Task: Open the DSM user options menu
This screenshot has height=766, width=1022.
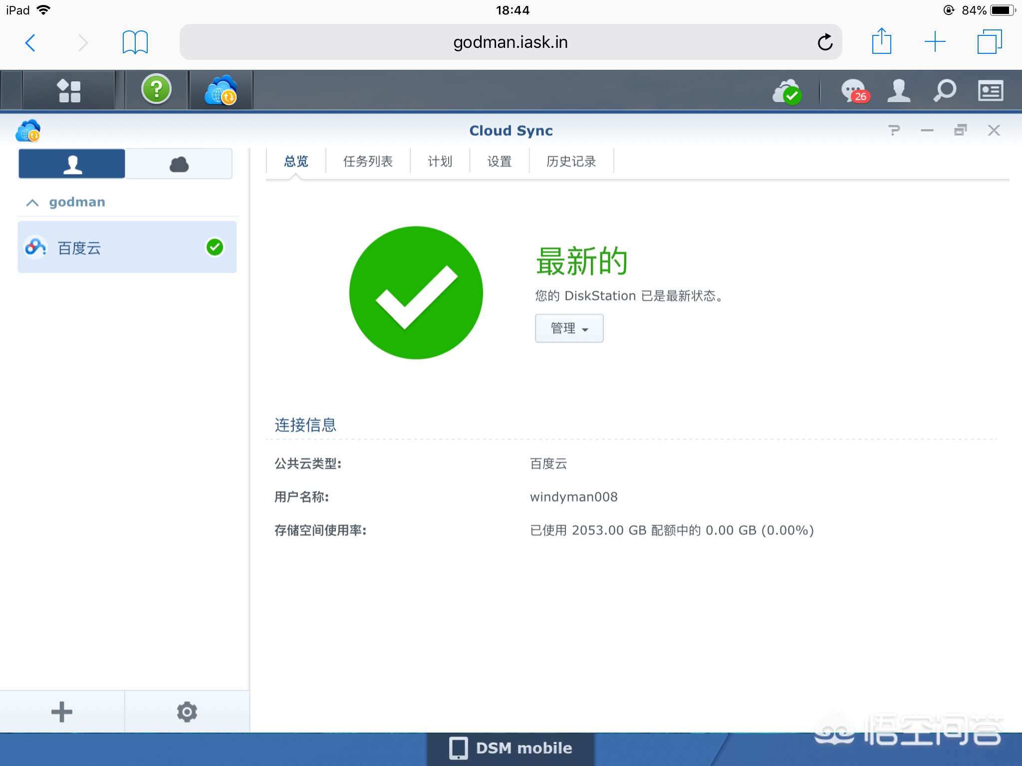Action: click(898, 91)
